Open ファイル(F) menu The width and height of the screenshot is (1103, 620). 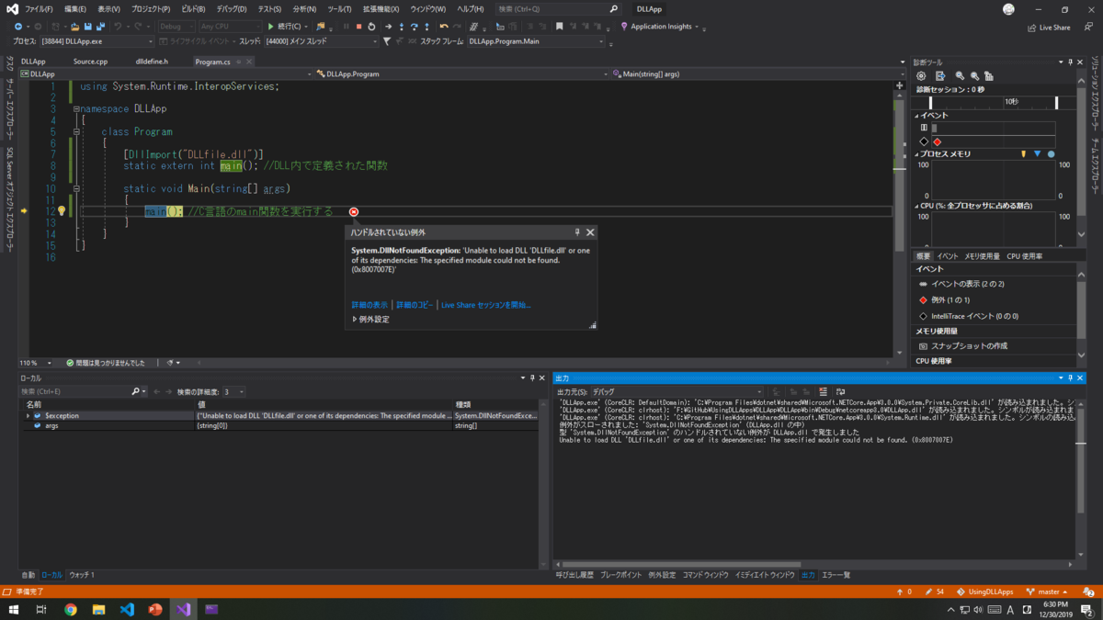[38, 9]
